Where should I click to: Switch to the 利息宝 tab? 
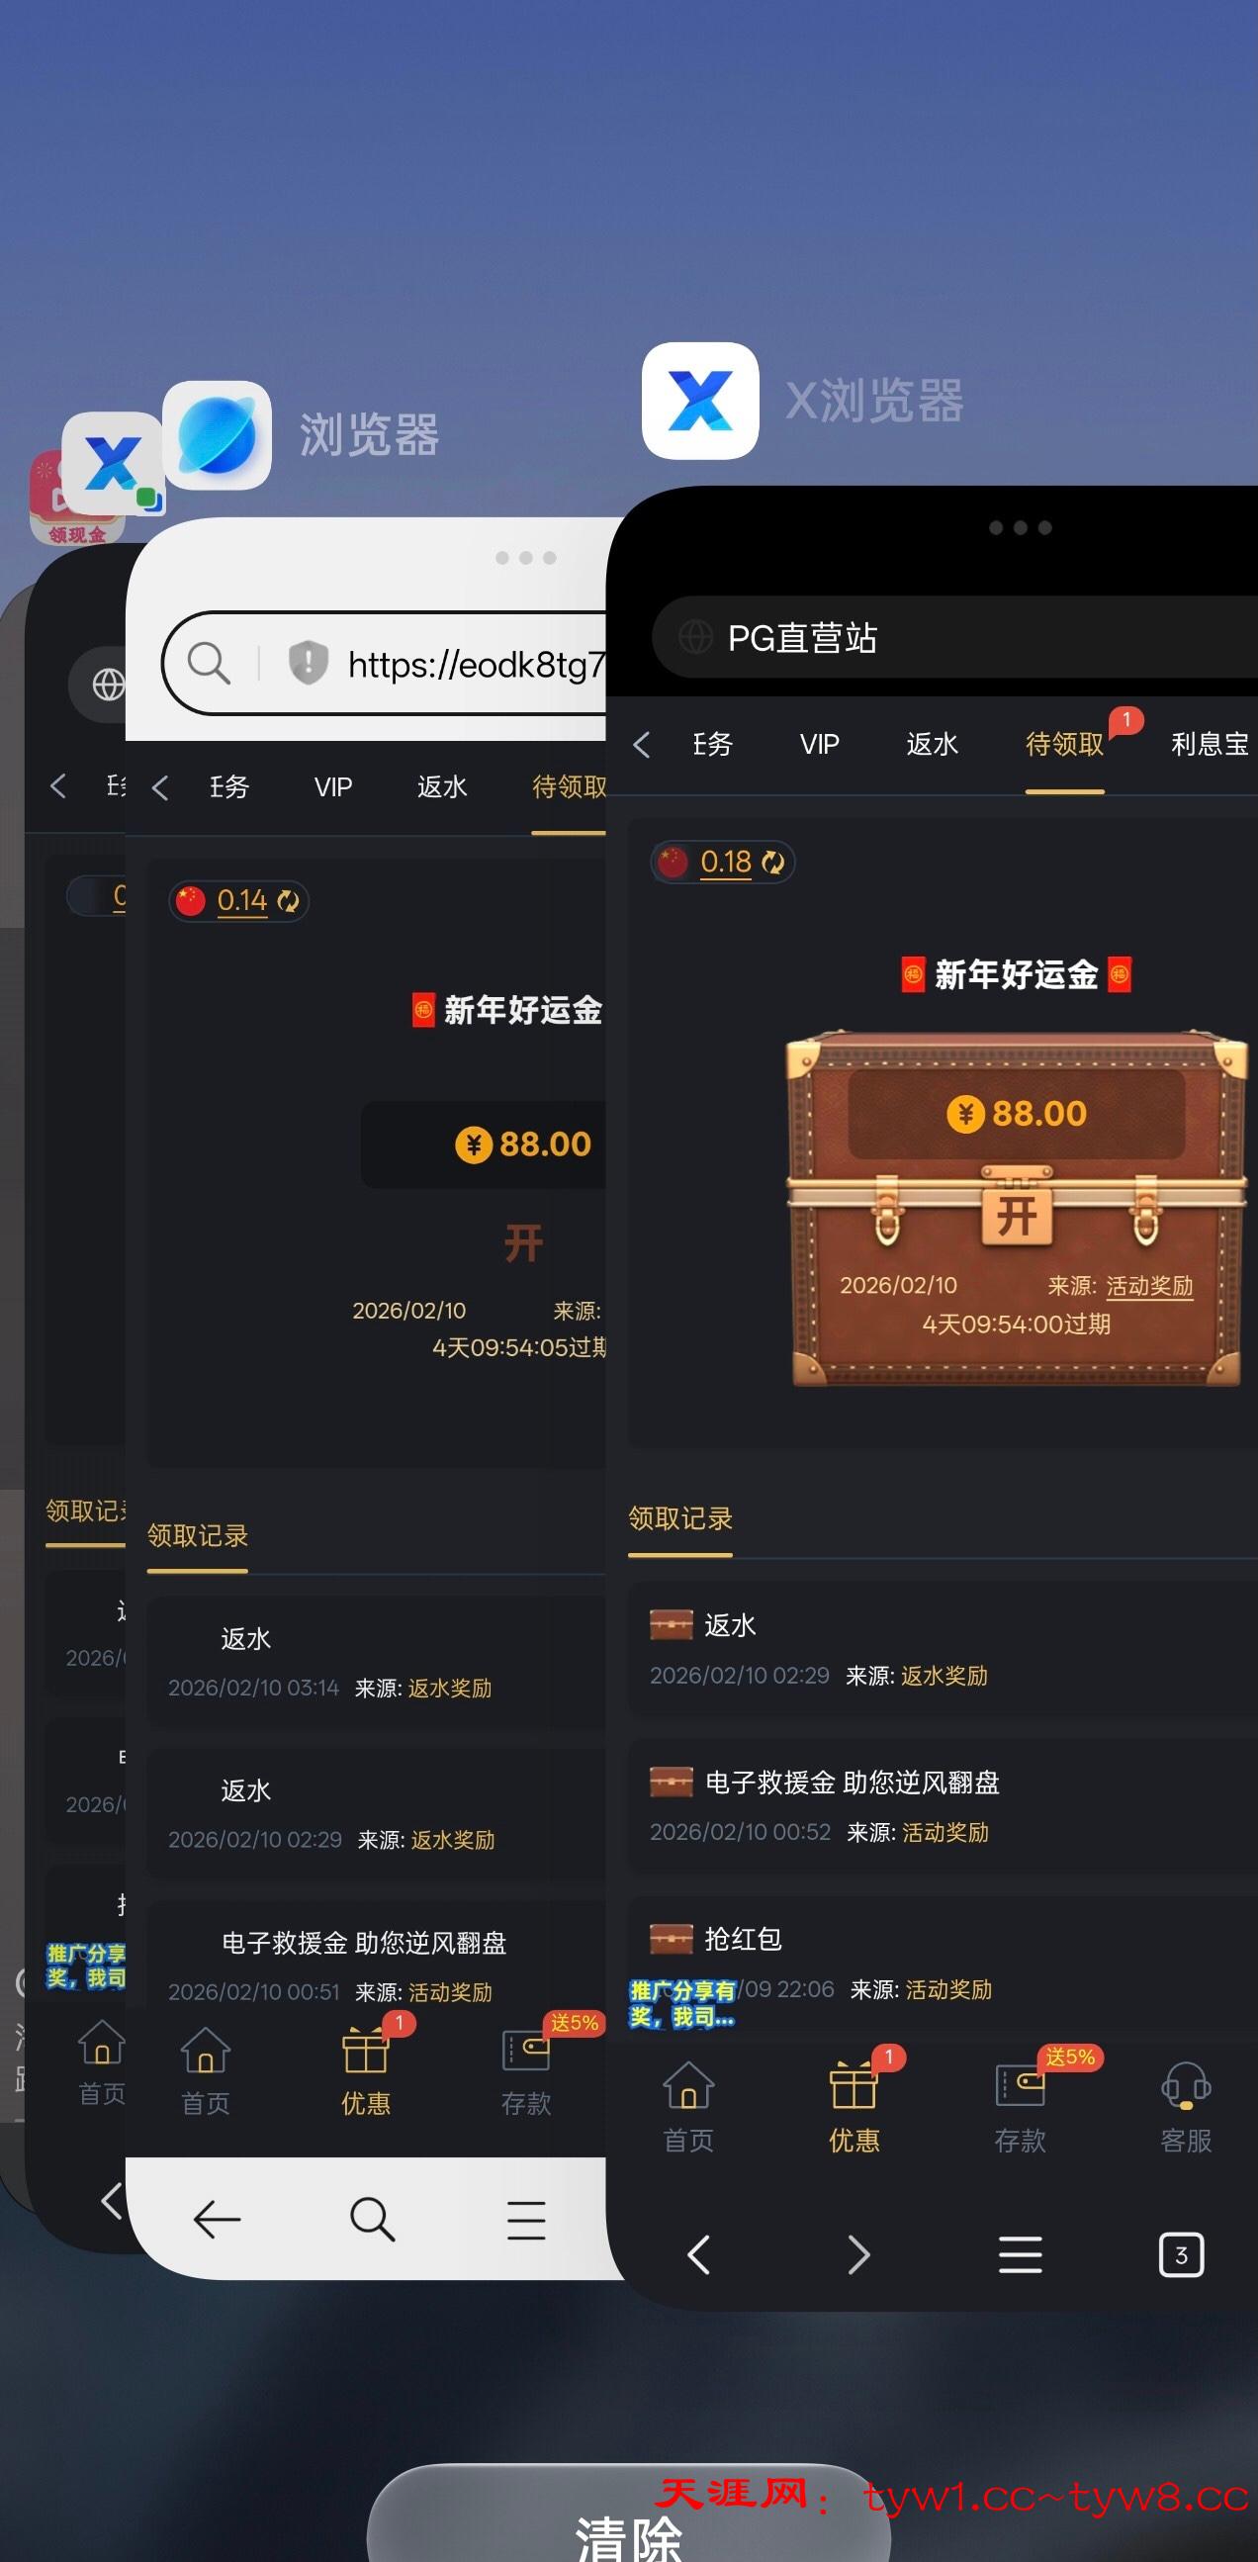click(1210, 744)
